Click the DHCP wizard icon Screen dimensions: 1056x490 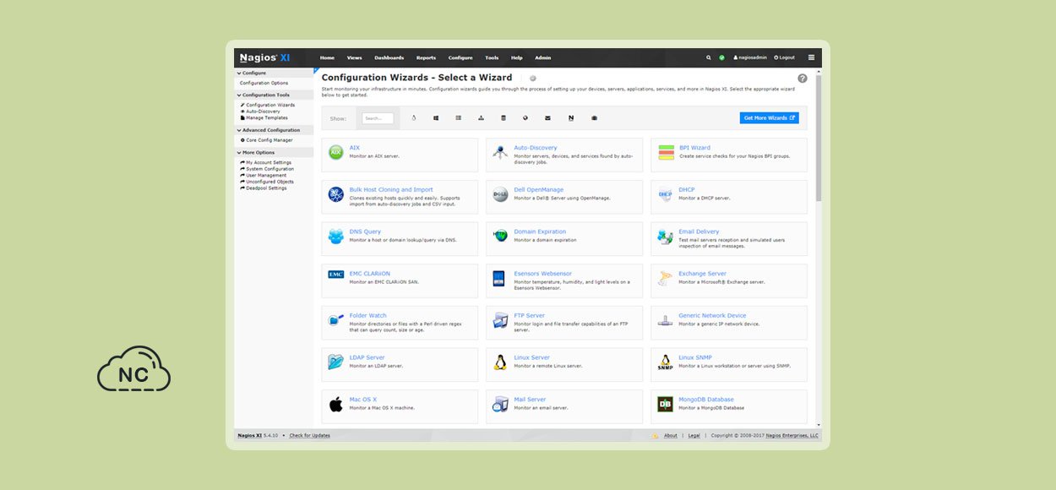pos(666,195)
